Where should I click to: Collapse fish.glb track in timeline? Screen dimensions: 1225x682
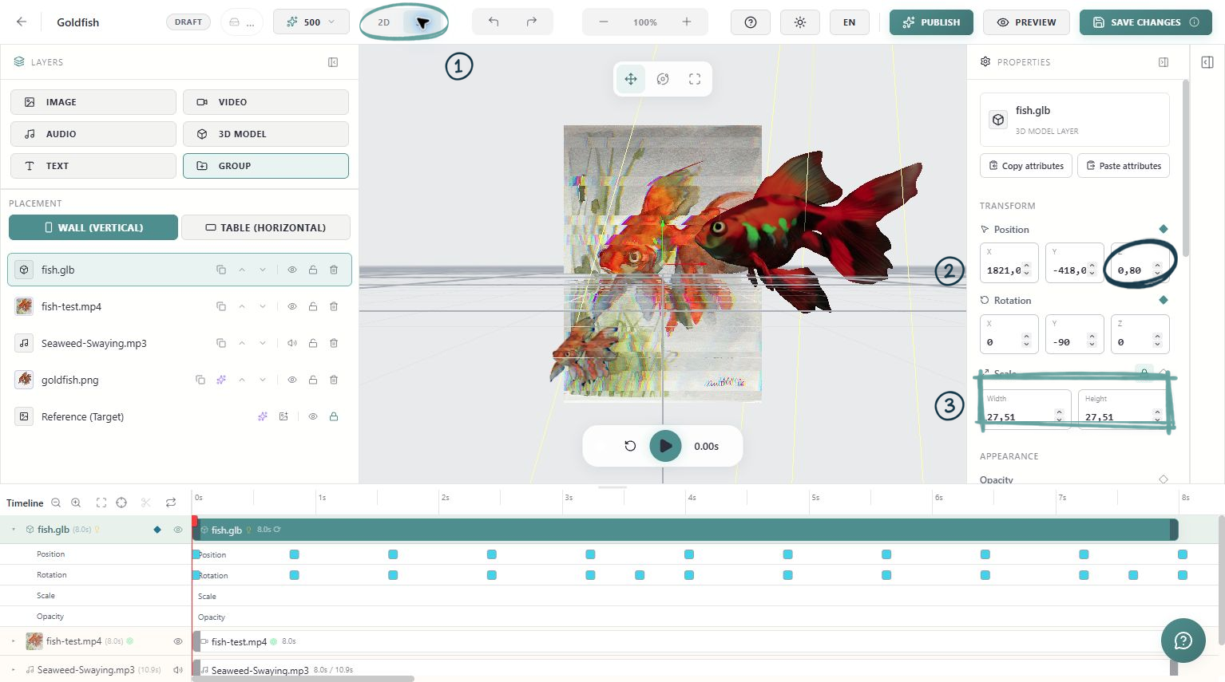(x=14, y=530)
